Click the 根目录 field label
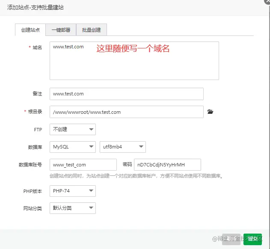 pyautogui.click(x=35, y=112)
